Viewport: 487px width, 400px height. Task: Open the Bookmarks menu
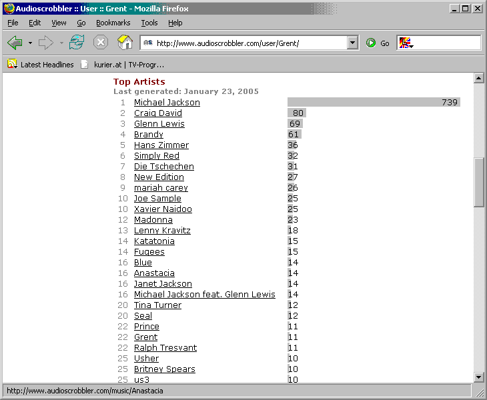[113, 23]
